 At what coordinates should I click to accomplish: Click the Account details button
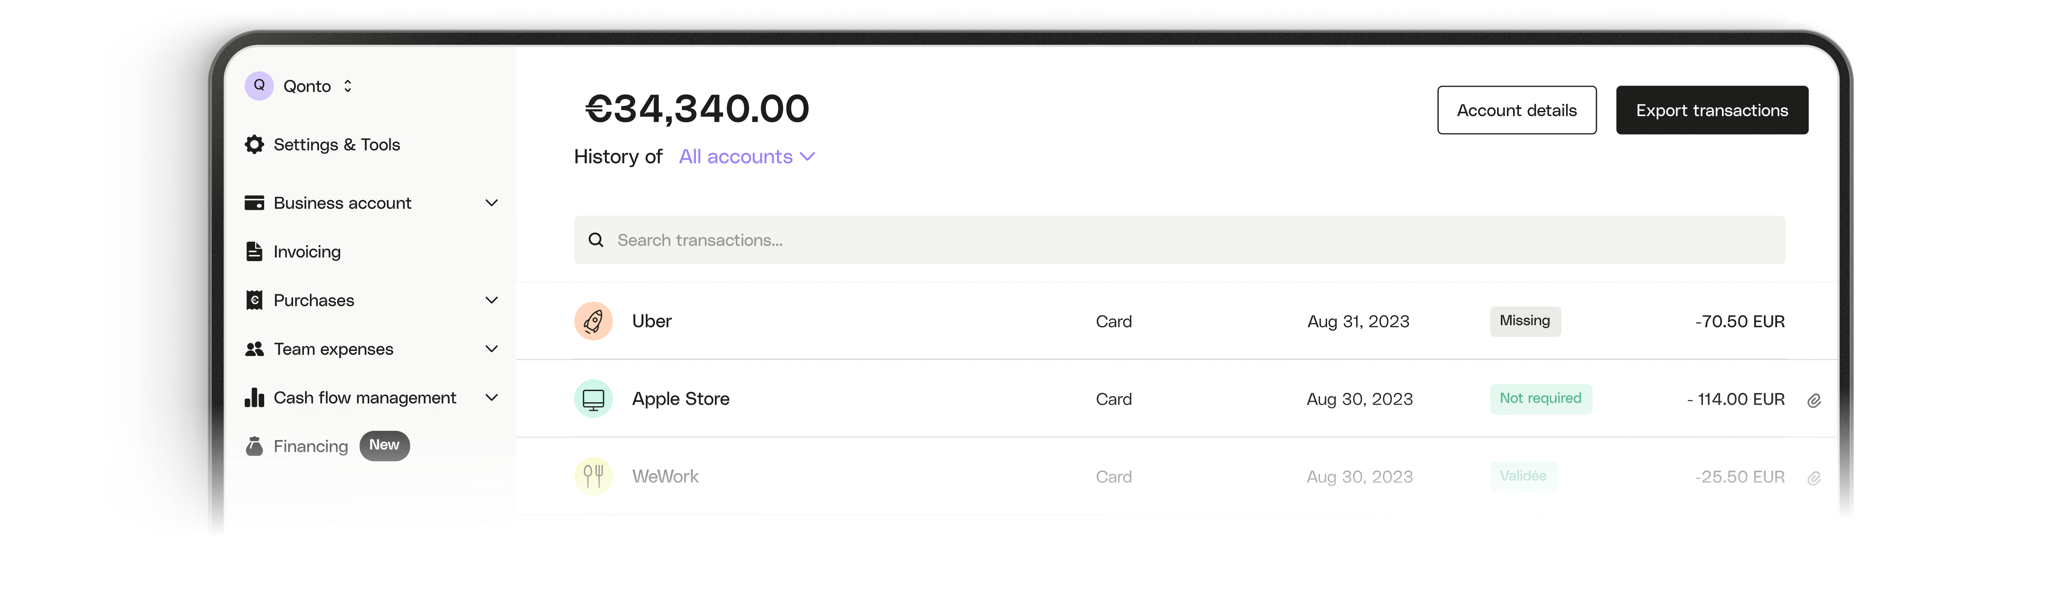click(x=1516, y=110)
